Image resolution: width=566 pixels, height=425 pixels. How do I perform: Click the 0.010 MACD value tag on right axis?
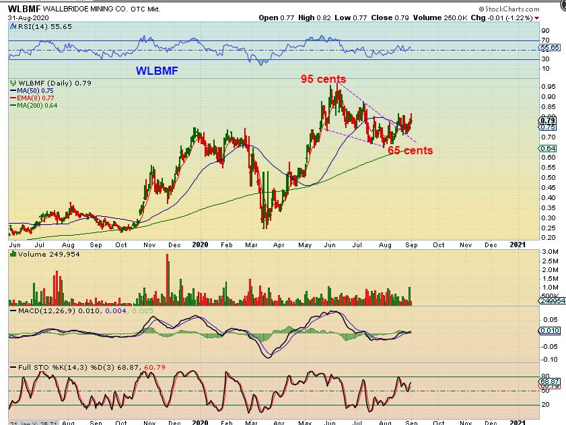[549, 330]
